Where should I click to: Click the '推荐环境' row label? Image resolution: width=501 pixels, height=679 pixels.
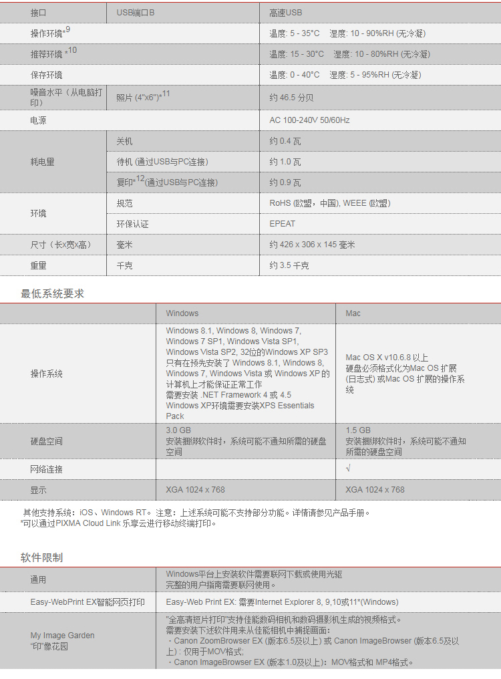[x=53, y=53]
